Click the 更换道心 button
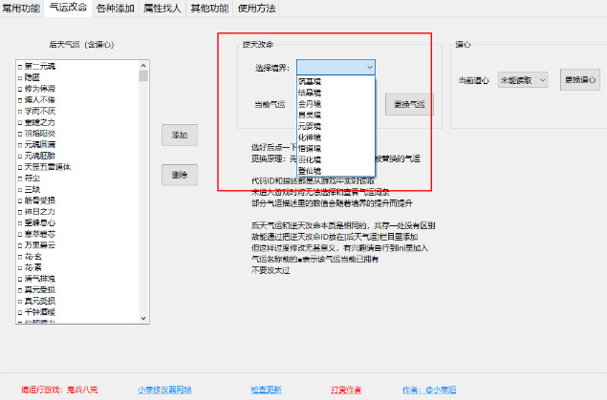This screenshot has width=607, height=400. coord(582,80)
